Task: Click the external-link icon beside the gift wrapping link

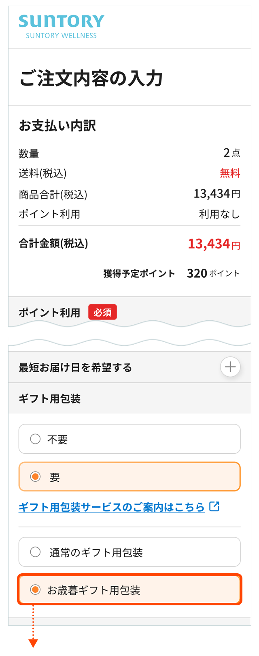Action: click(215, 506)
